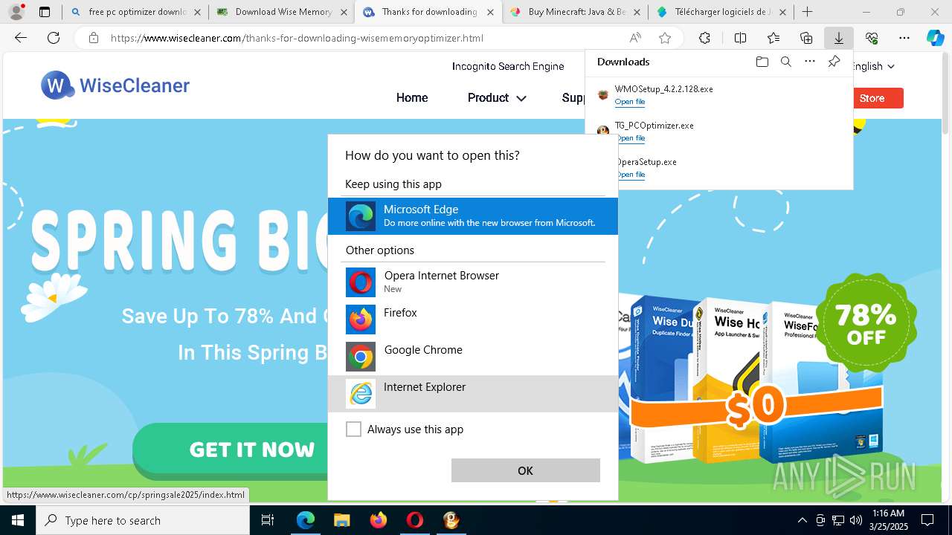Open Edge Settings and more menu
The width and height of the screenshot is (952, 535).
904,39
